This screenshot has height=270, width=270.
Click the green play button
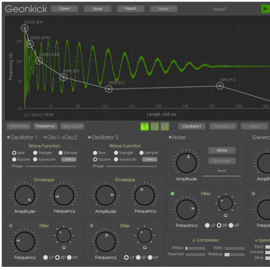coord(266,9)
